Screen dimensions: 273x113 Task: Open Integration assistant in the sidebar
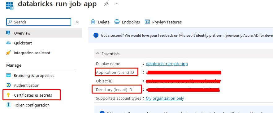click(32, 53)
